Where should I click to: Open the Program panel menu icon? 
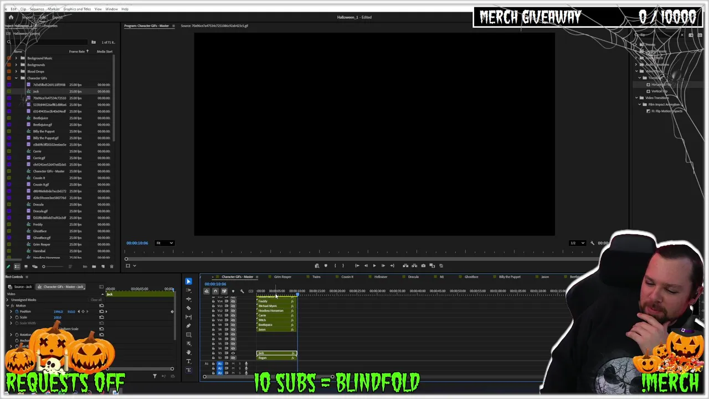click(x=173, y=26)
